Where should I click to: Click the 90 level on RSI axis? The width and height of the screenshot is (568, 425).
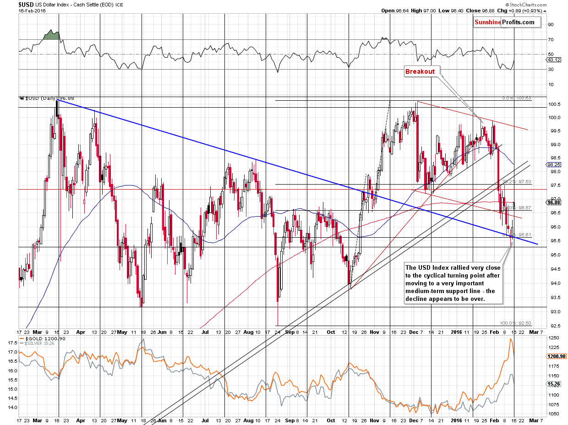point(550,24)
